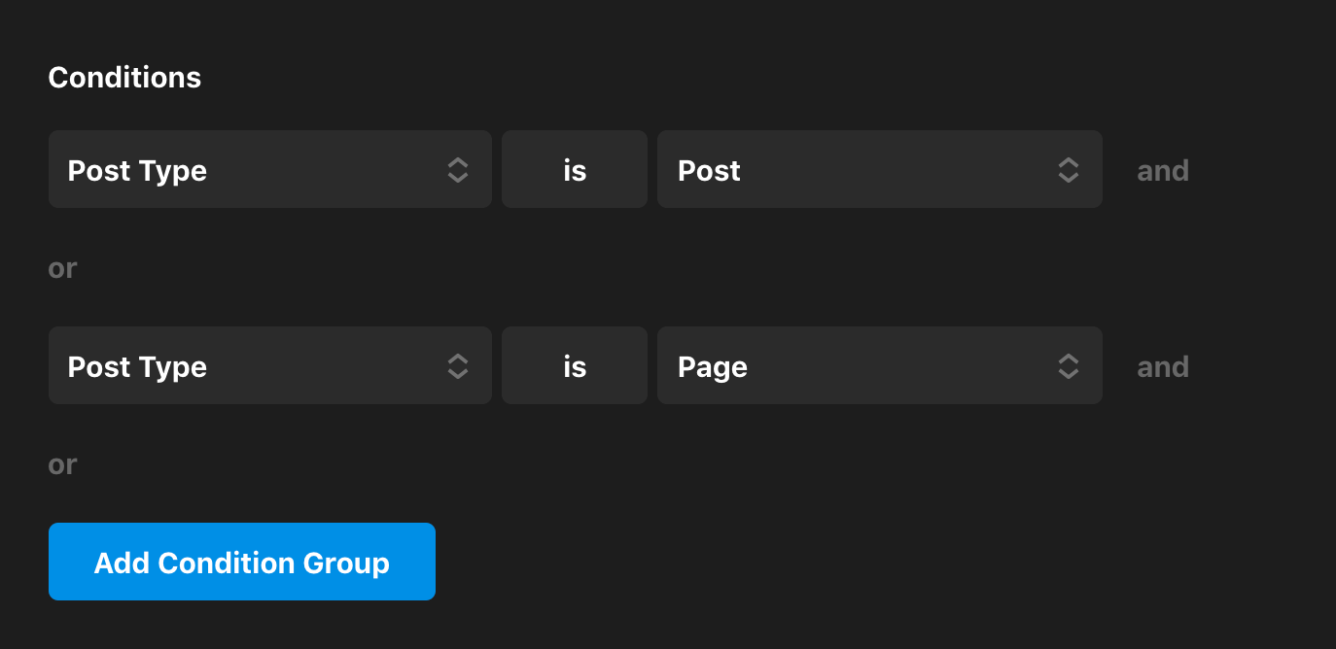Click the chevron icon on second Post Type dropdown
Viewport: 1336px width, 649px height.
coord(457,365)
